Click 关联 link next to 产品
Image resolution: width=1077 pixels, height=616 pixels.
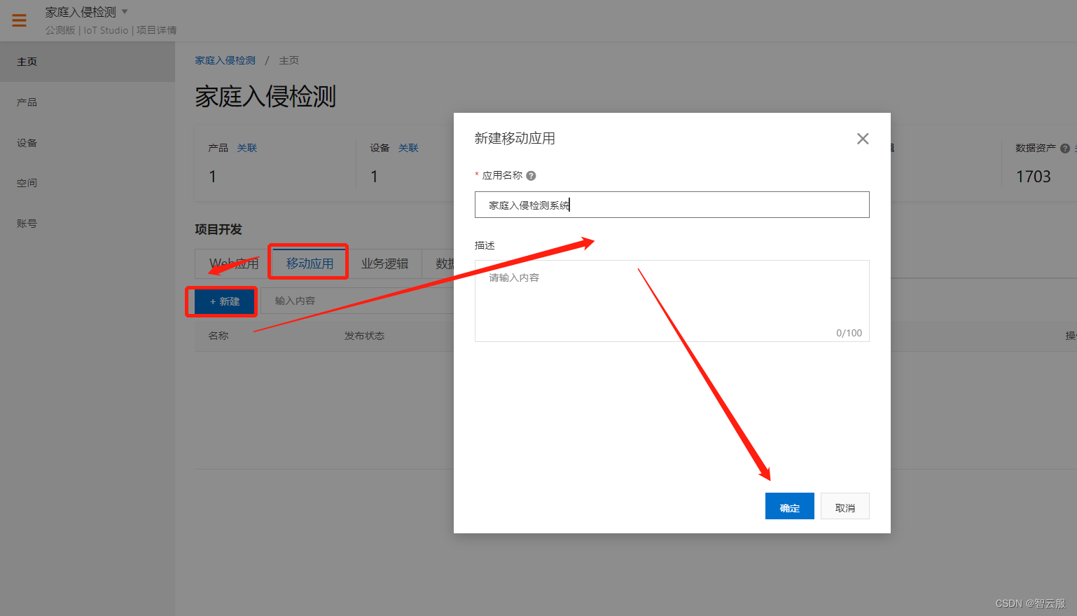(x=246, y=148)
